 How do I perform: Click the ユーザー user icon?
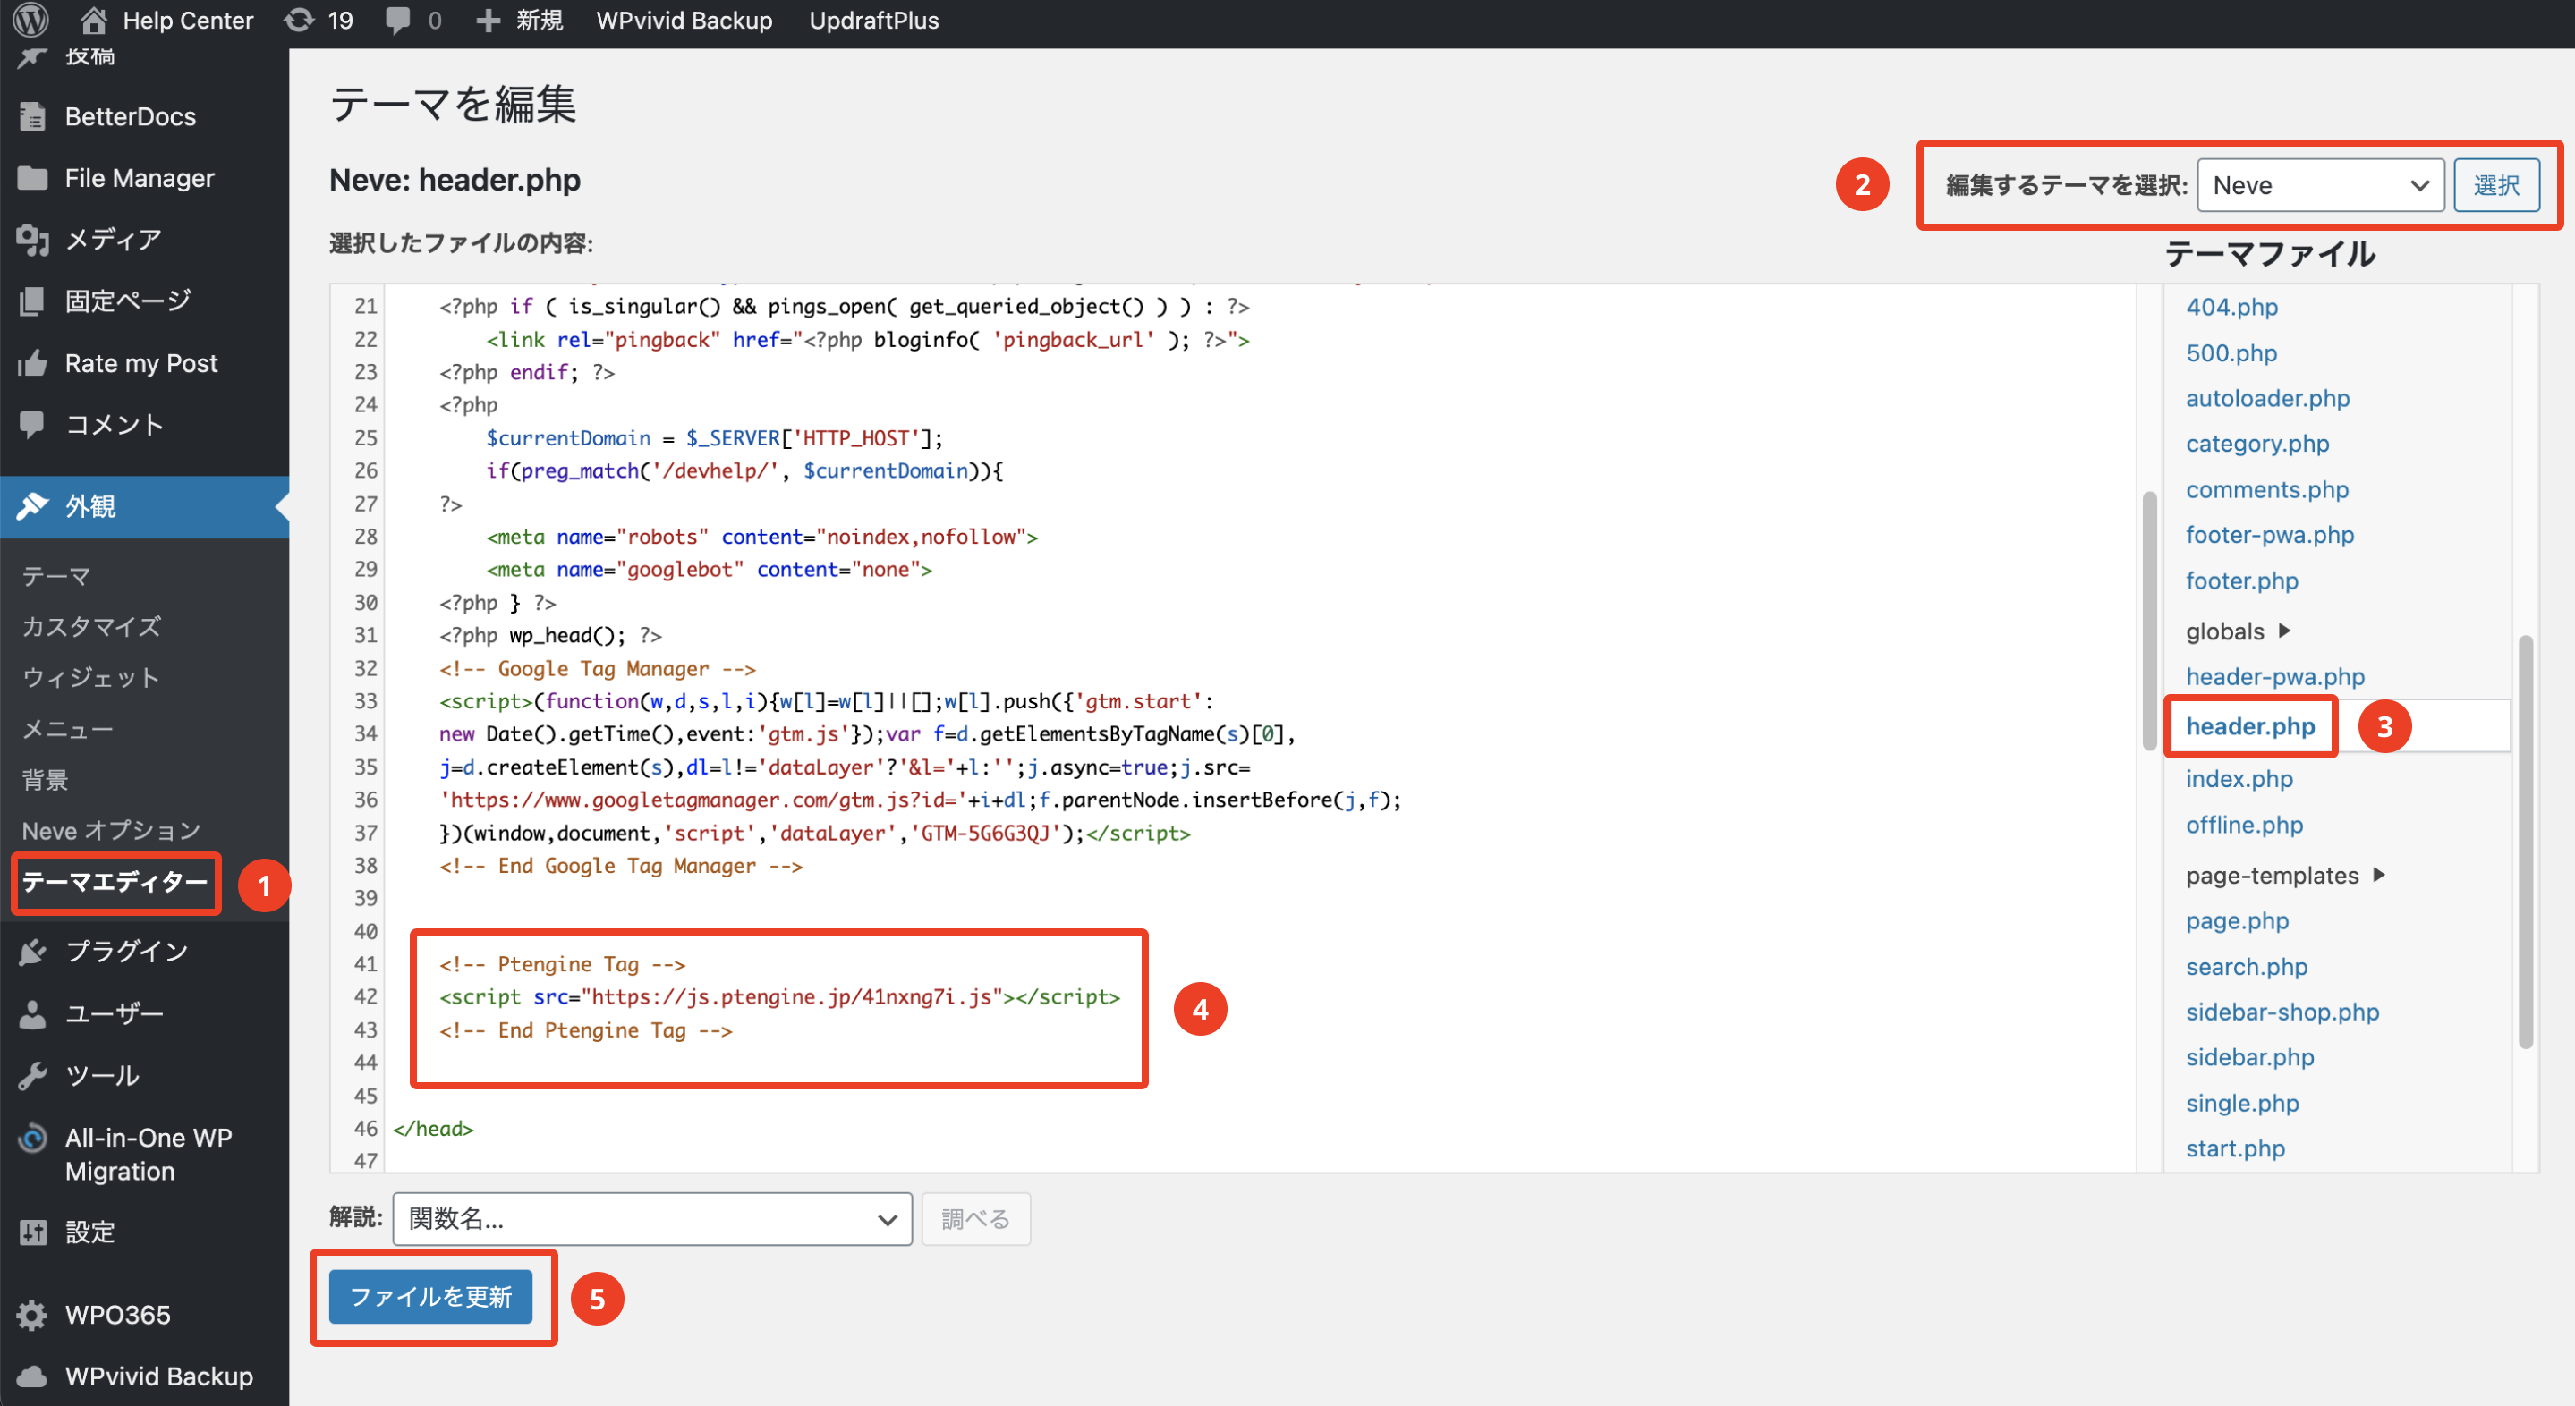32,1013
